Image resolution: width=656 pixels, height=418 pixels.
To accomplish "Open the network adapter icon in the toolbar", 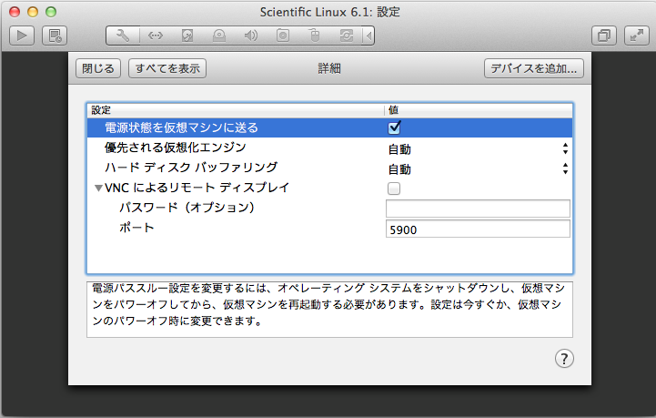I will [x=155, y=36].
